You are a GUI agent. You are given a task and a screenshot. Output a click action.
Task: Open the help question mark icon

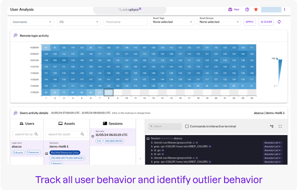[247, 9]
